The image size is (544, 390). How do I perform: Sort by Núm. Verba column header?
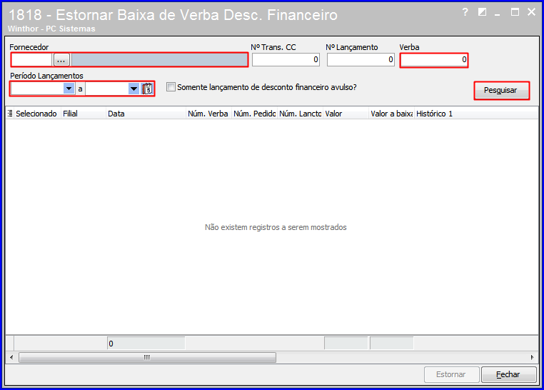pyautogui.click(x=208, y=114)
